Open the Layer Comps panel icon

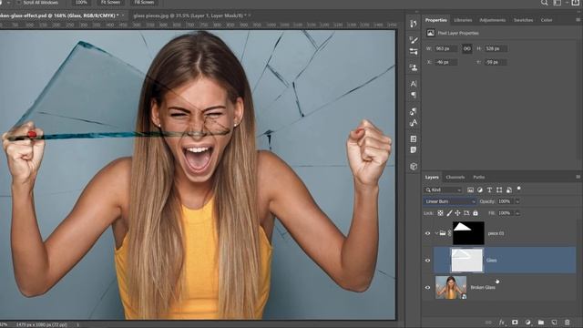click(414, 138)
